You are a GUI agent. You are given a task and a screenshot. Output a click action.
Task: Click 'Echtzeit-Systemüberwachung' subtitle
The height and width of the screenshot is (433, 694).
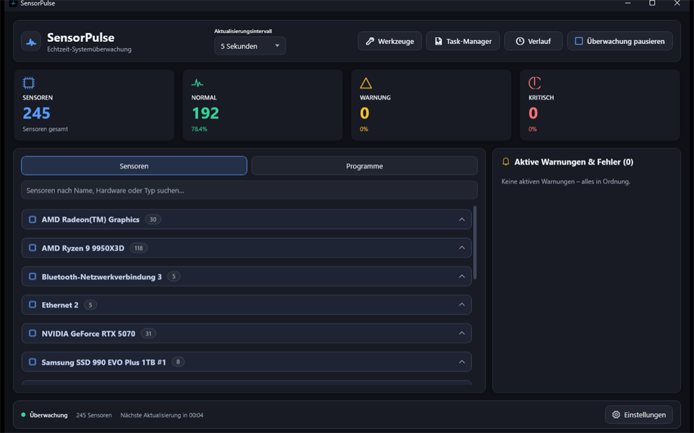(x=89, y=49)
